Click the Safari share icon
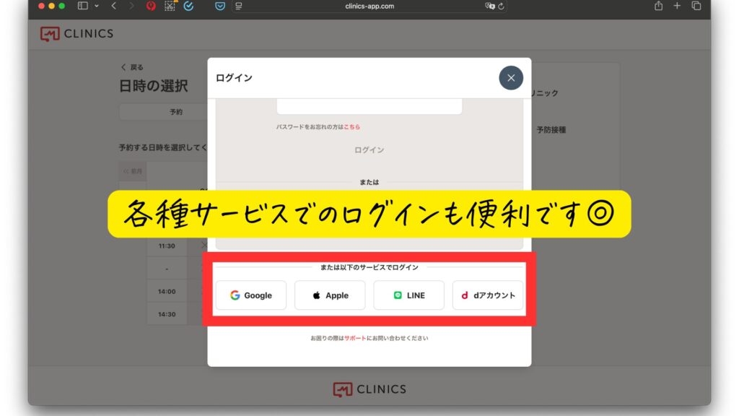739x416 pixels. (x=658, y=6)
